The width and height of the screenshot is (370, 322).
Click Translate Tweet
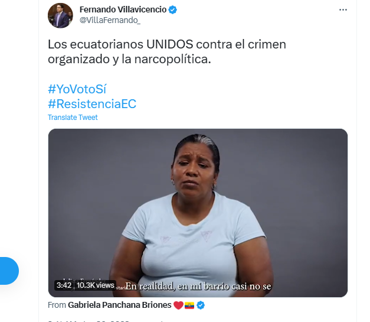tap(73, 118)
